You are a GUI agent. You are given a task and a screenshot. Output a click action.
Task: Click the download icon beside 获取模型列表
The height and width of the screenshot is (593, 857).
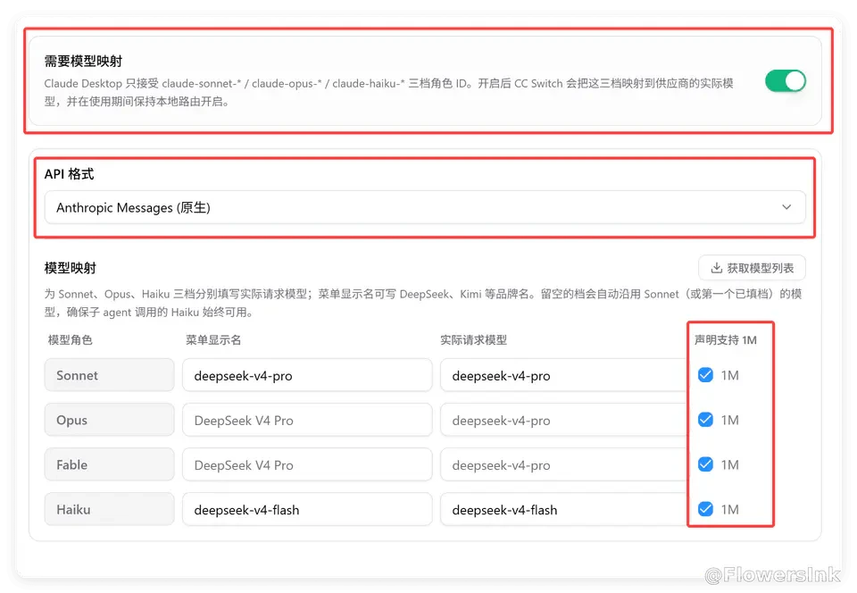[716, 268]
